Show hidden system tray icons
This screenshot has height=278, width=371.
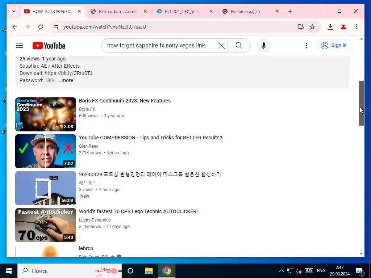(x=281, y=271)
